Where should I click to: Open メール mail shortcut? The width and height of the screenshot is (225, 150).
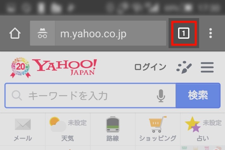(23, 129)
